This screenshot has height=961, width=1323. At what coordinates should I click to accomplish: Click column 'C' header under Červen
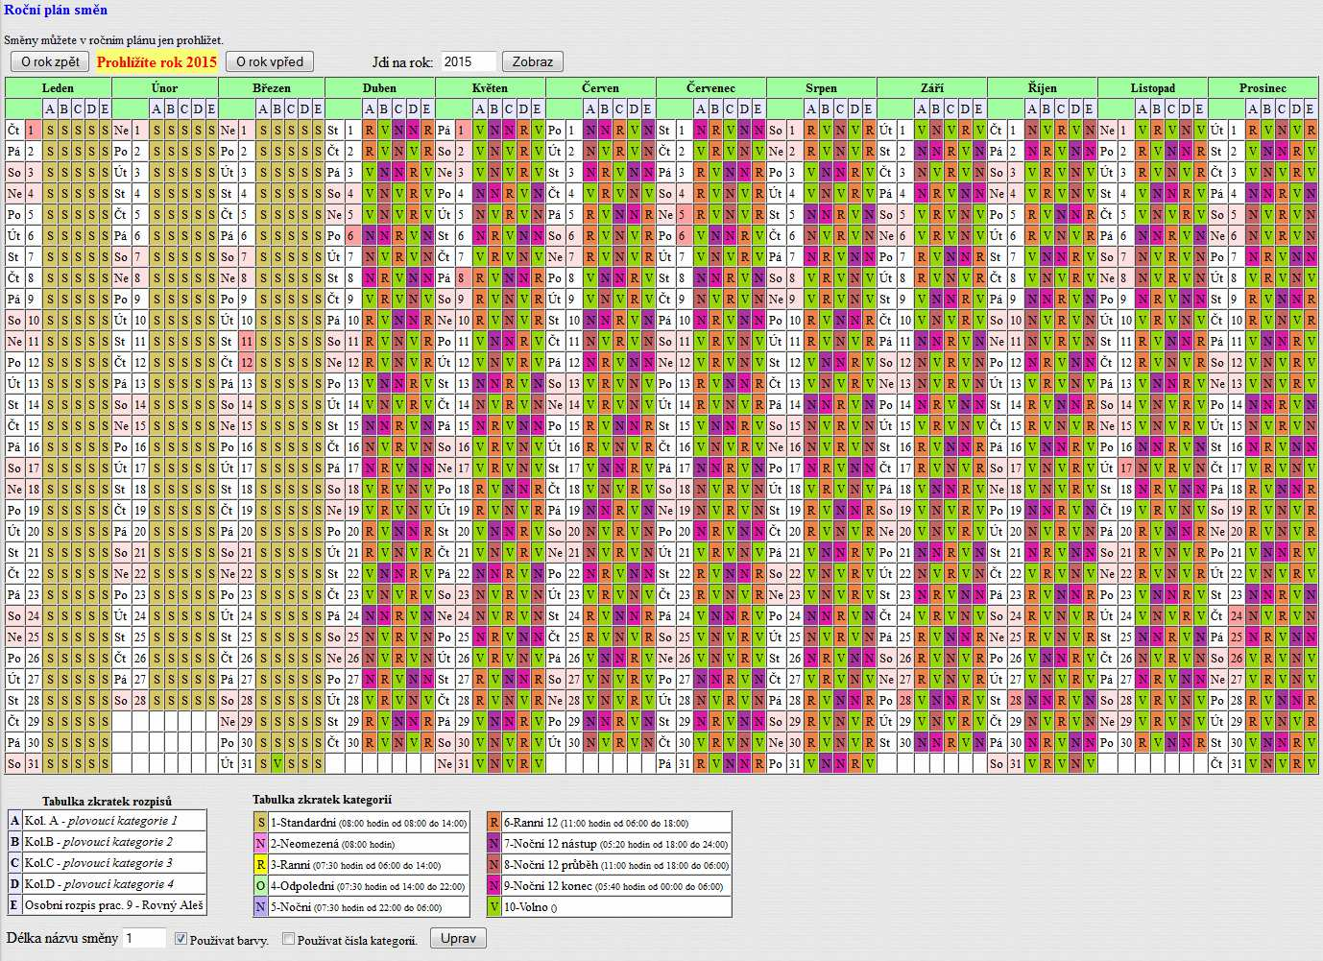pyautogui.click(x=618, y=108)
